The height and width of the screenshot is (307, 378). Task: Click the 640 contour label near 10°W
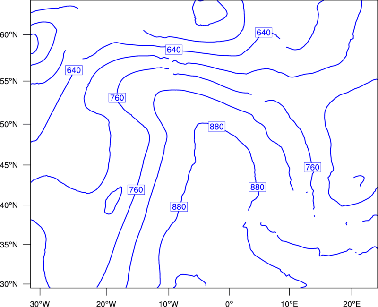point(174,50)
